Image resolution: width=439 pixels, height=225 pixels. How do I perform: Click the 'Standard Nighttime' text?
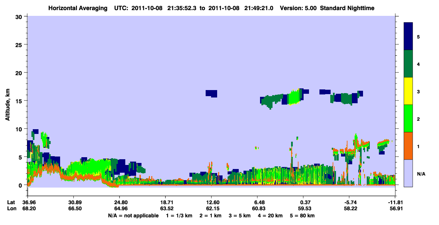347,8
